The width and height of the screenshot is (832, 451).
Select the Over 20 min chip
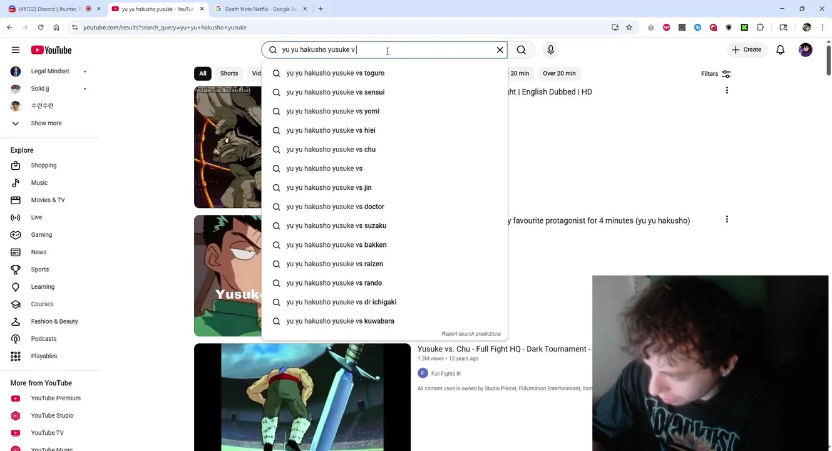tap(559, 73)
